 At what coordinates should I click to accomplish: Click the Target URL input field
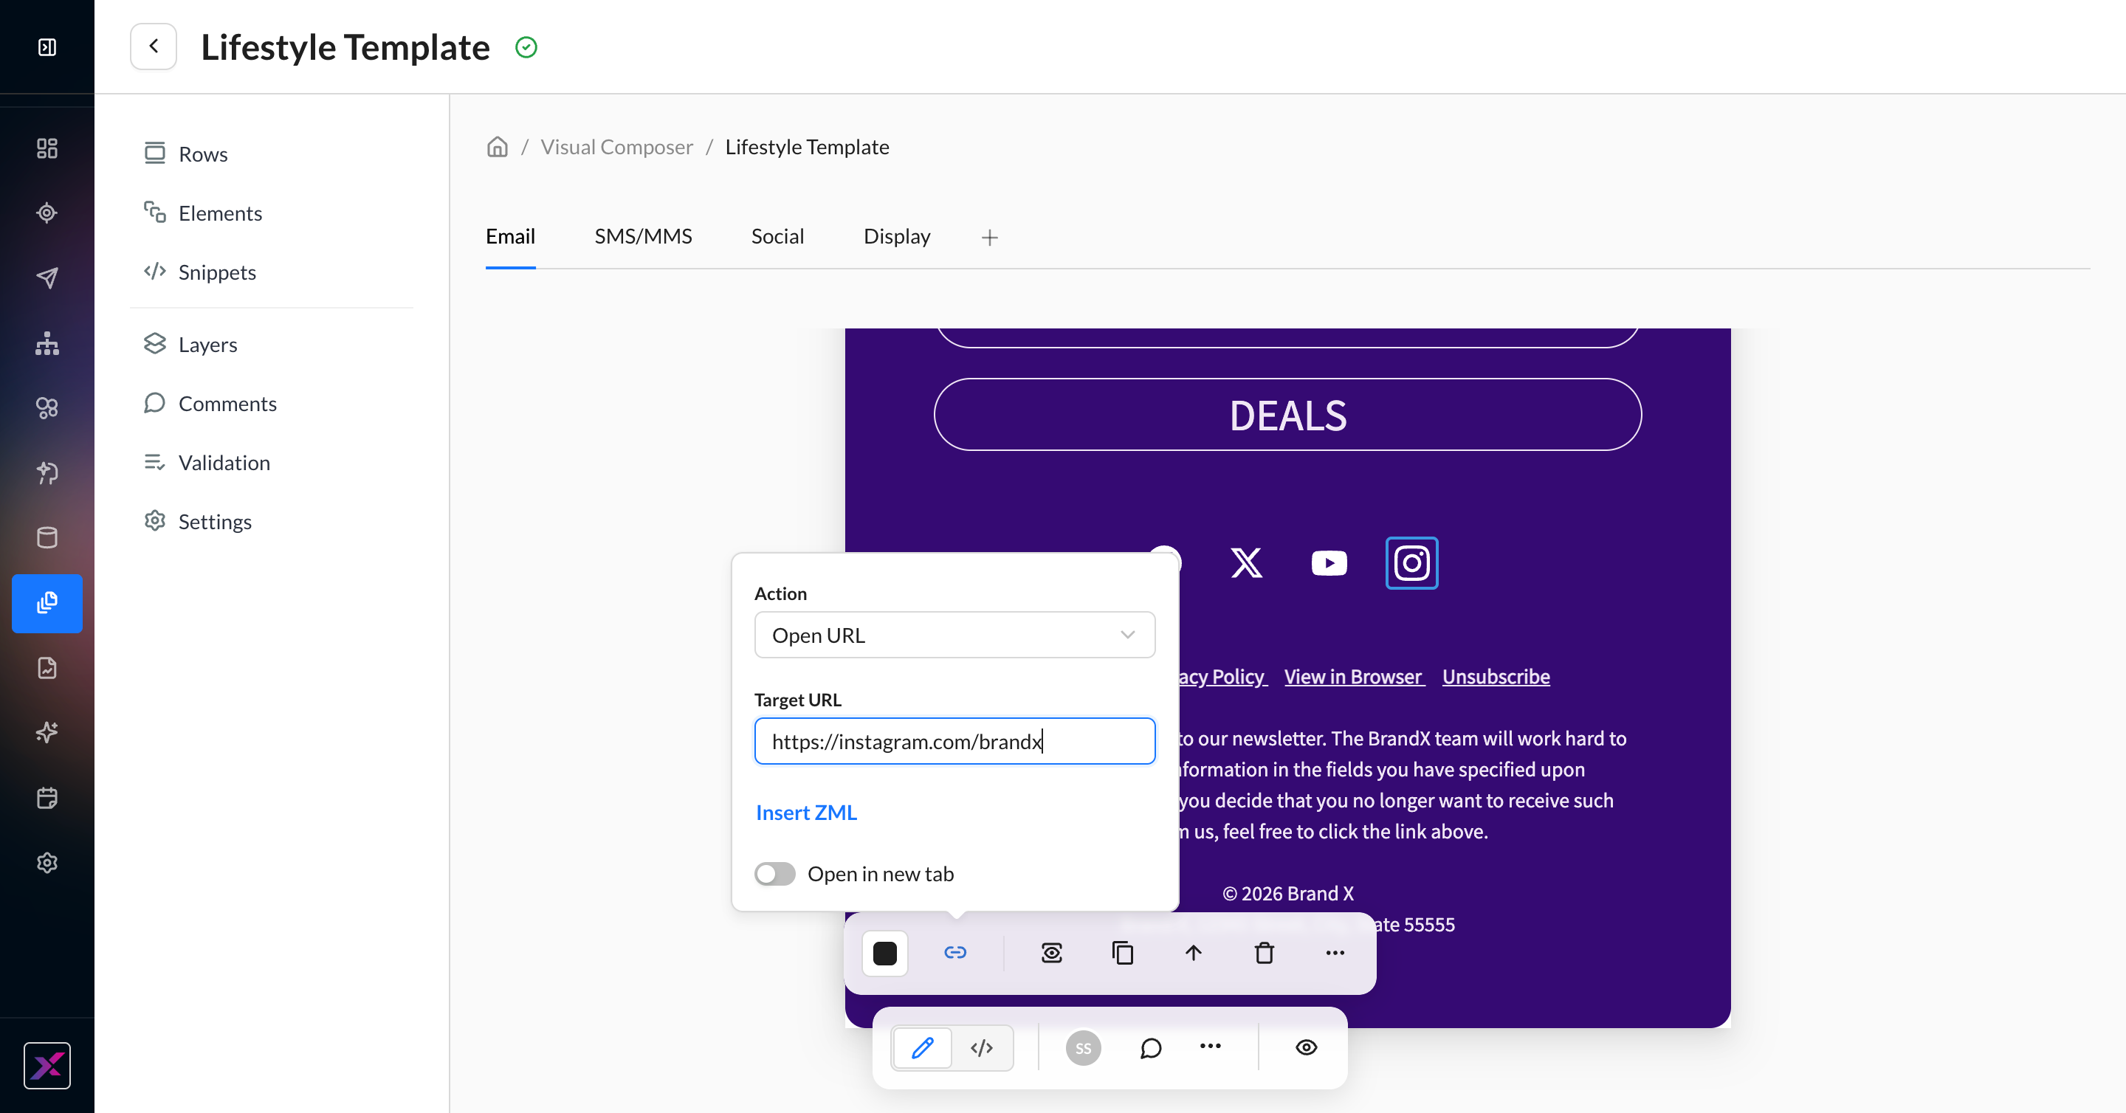point(954,741)
